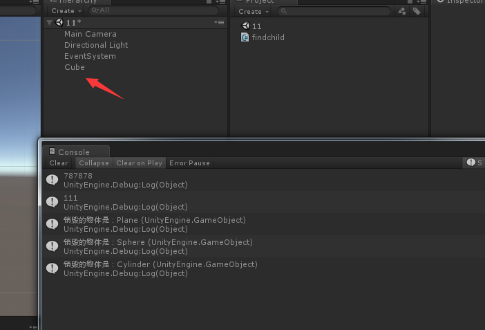Click Project search-by-type filter icon
485x330 pixels.
pos(402,12)
